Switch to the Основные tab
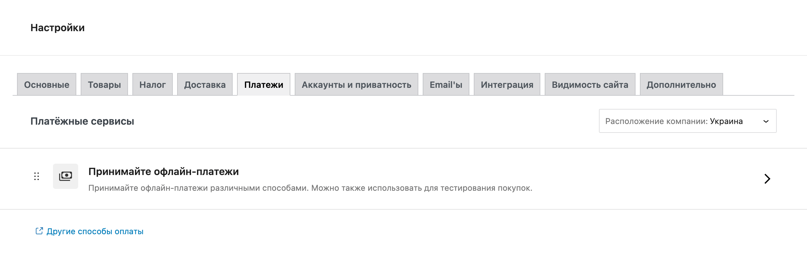The image size is (807, 277). click(x=47, y=85)
